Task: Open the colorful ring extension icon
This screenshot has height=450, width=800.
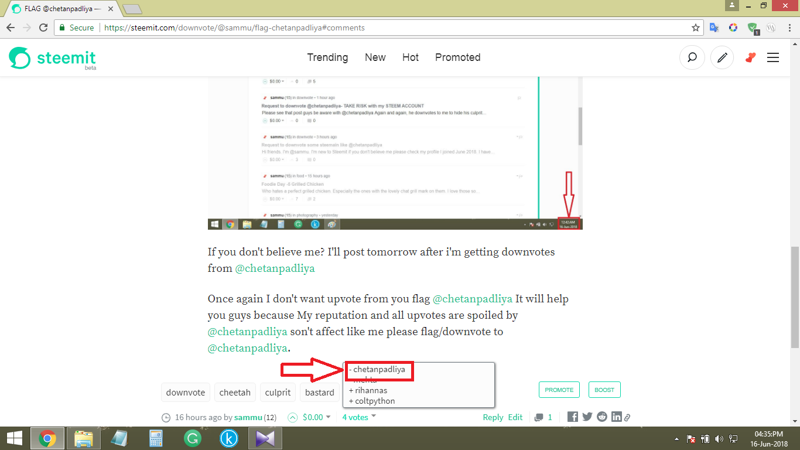Action: pos(733,28)
